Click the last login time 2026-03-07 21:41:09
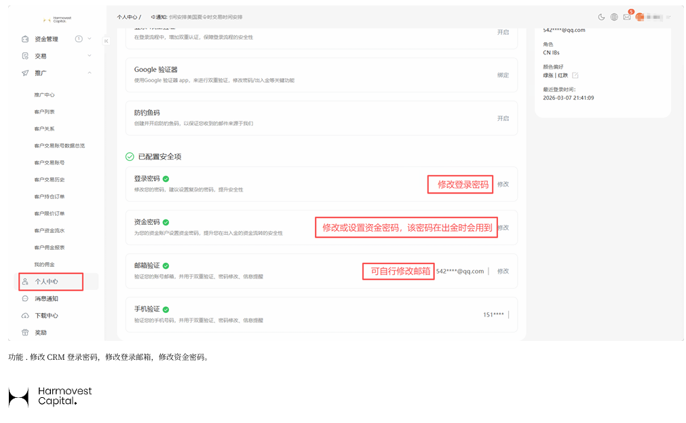This screenshot has width=686, height=423. pos(569,98)
